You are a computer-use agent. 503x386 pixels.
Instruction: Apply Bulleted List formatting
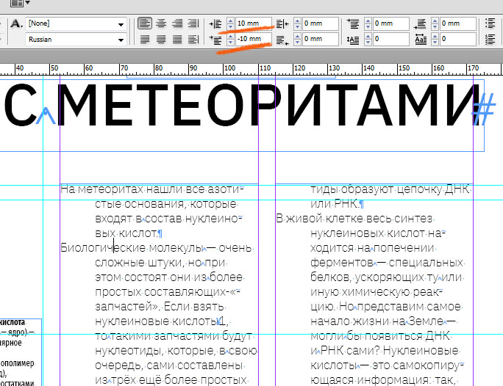pos(490,23)
